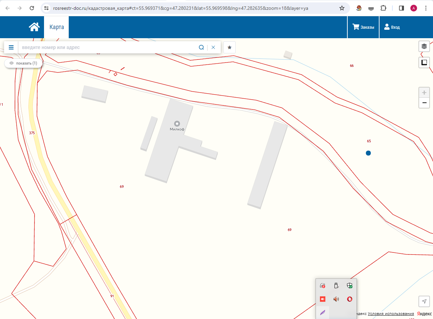
Task: Go to home page via house icon
Action: [34, 27]
